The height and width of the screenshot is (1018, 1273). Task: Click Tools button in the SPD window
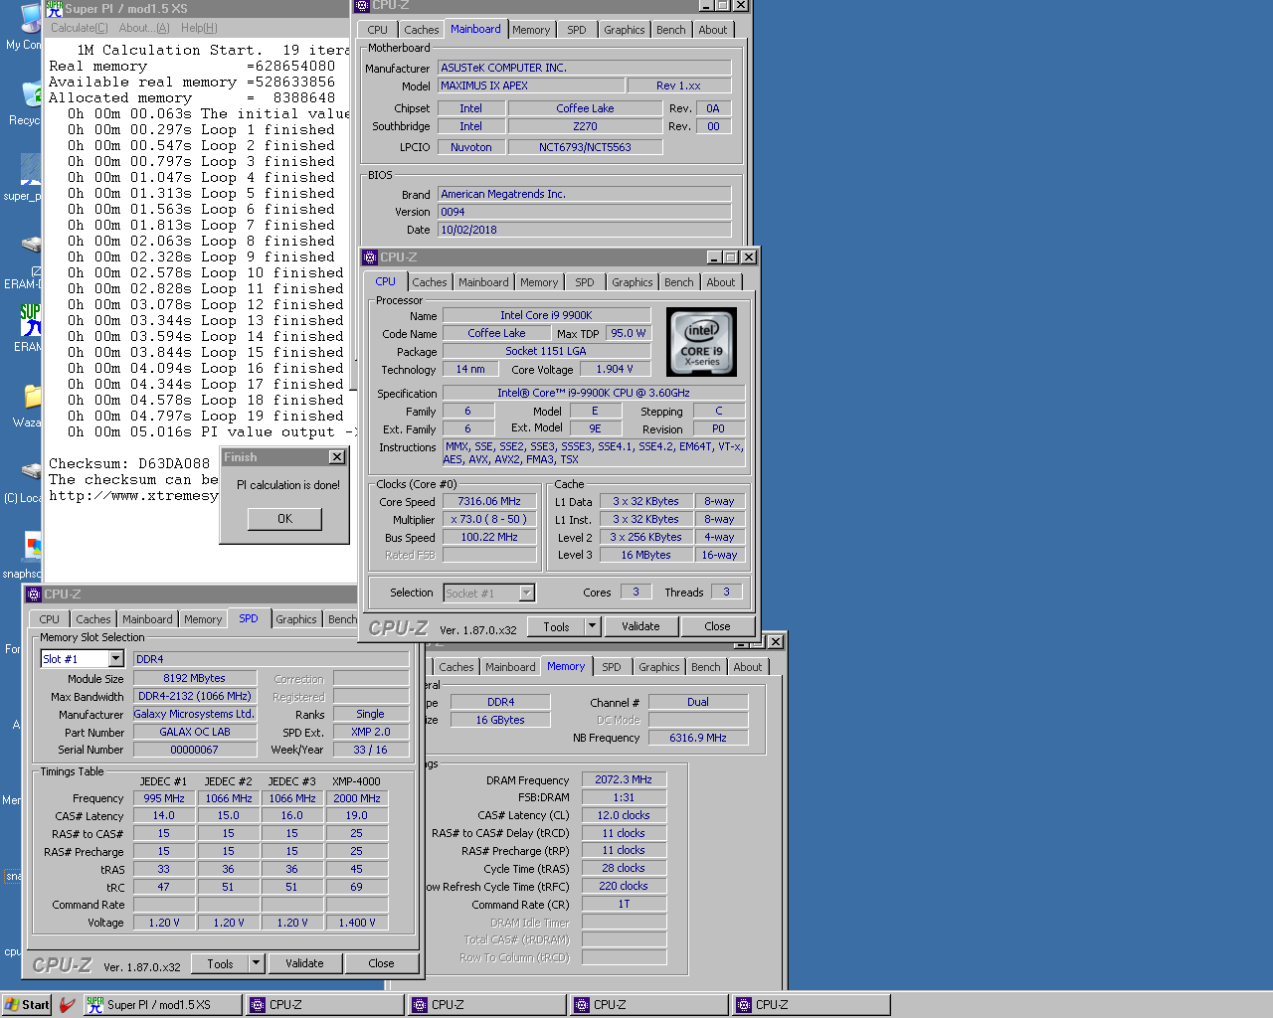click(221, 963)
